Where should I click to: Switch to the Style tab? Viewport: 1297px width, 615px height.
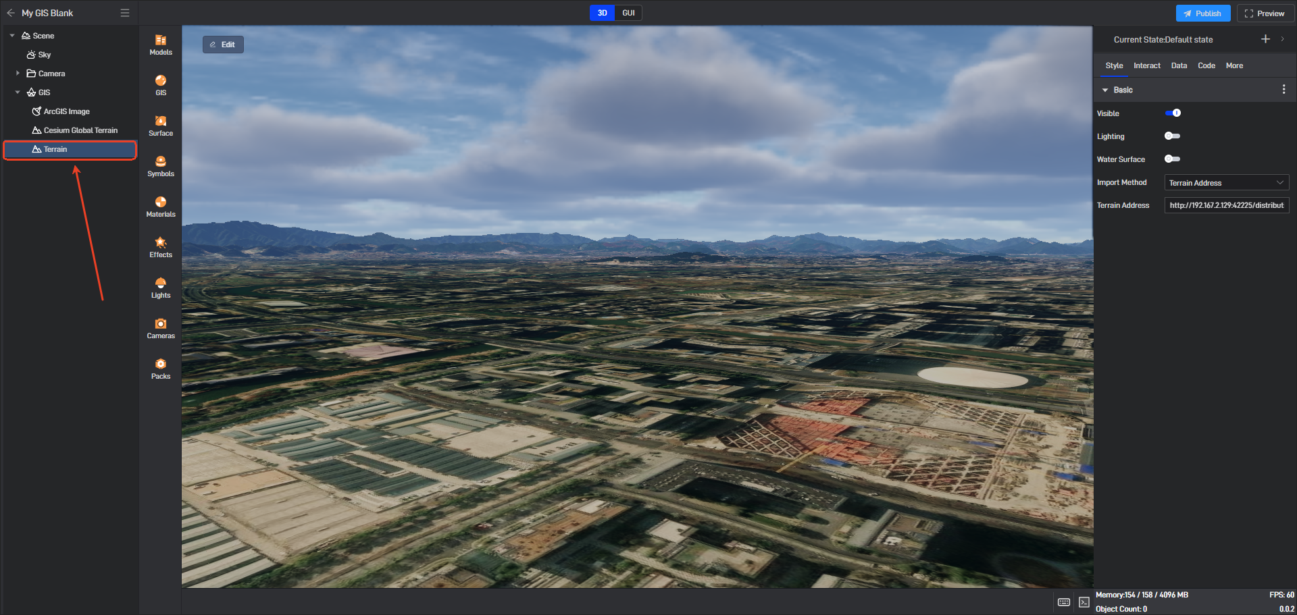pyautogui.click(x=1114, y=65)
